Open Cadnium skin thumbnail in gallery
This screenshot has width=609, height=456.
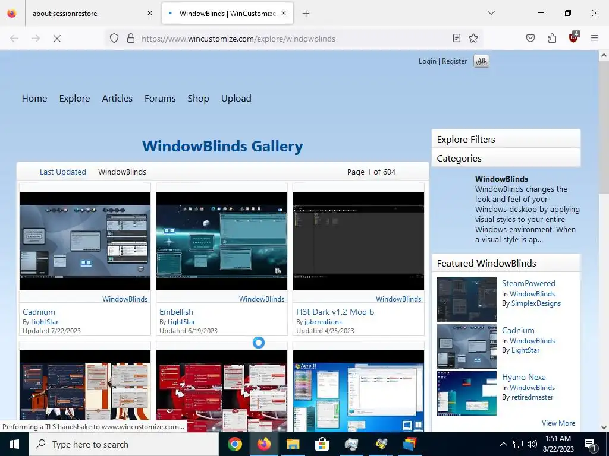(85, 241)
